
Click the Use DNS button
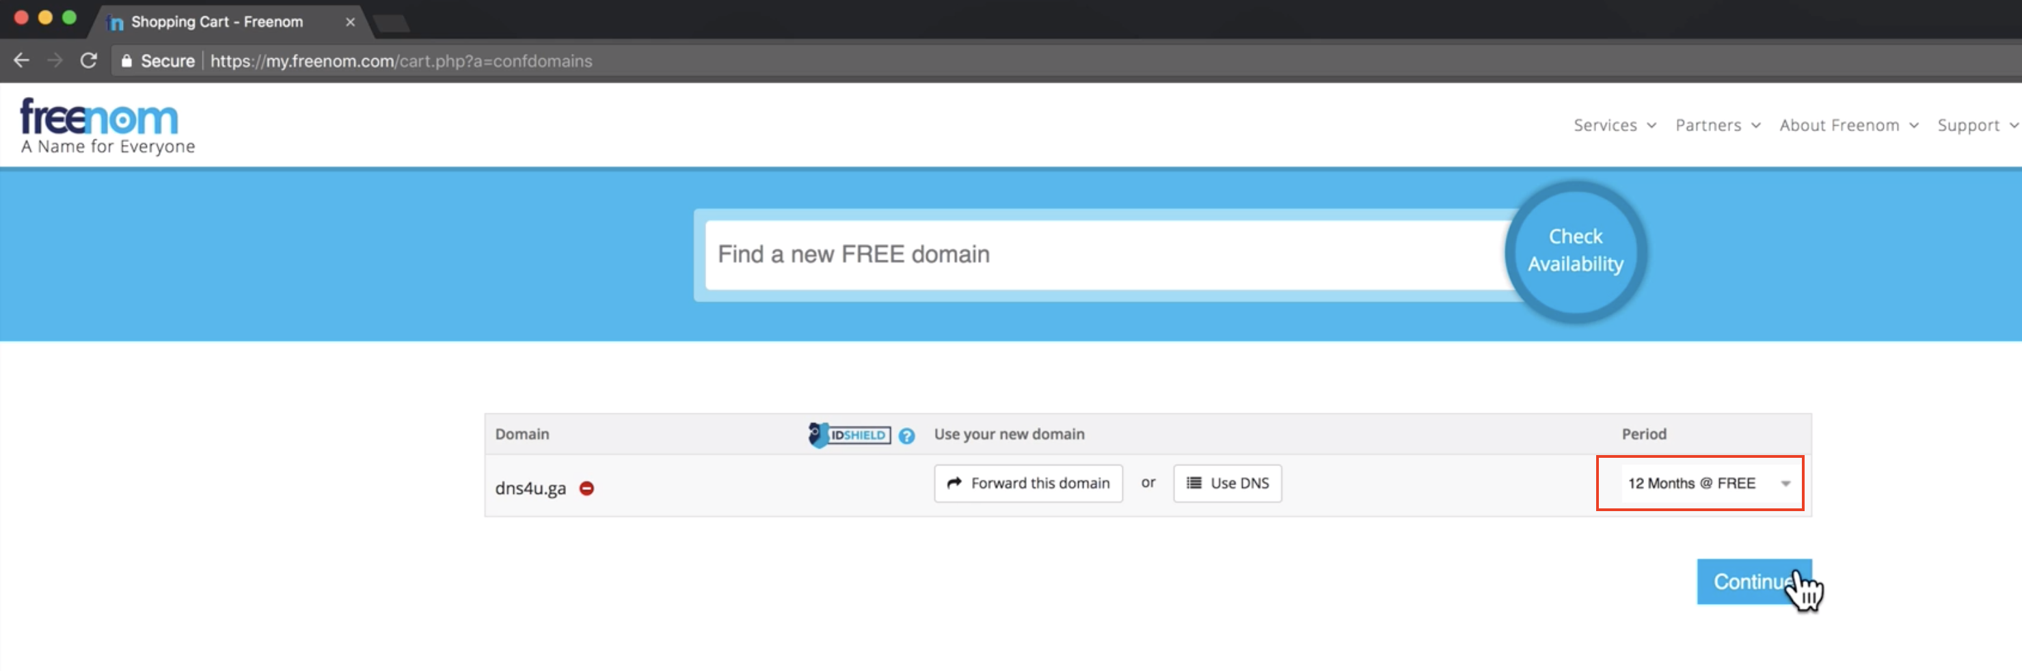(x=1228, y=483)
